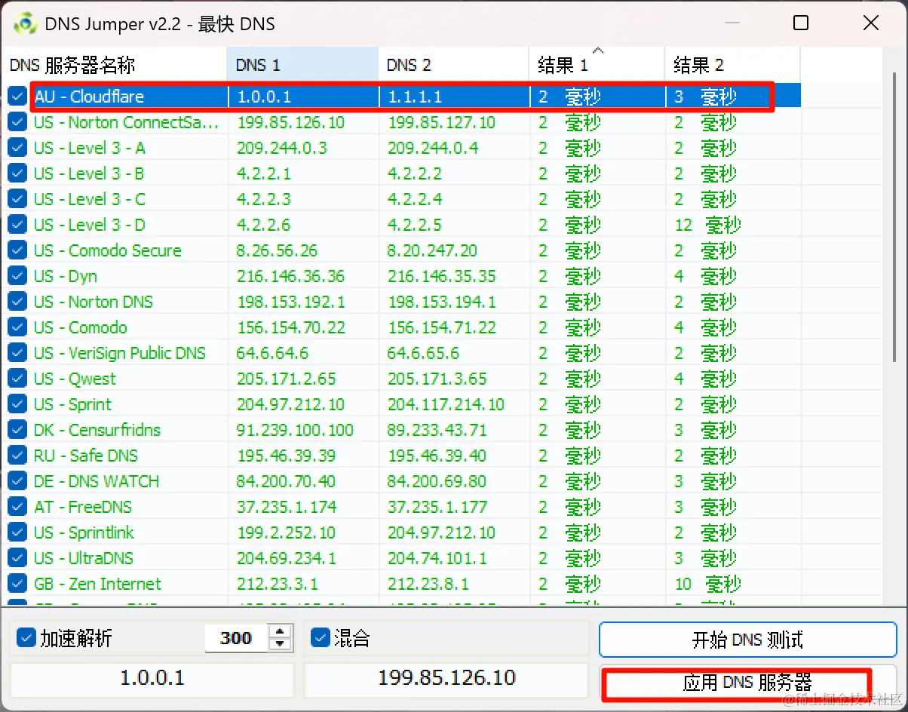This screenshot has width=908, height=712.
Task: Click the 300 timeout input field
Action: click(237, 638)
